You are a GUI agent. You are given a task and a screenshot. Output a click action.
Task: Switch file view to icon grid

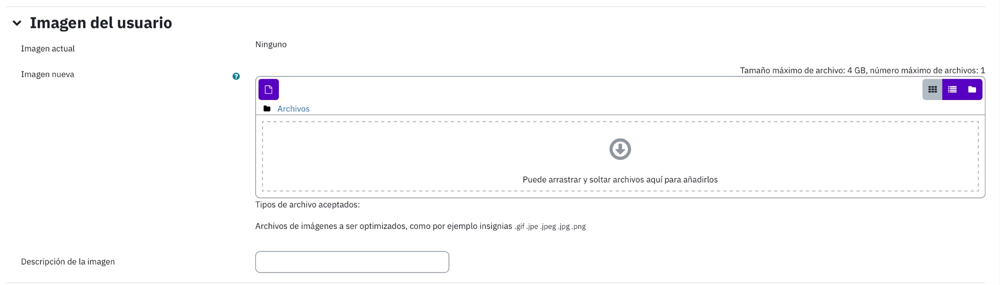(932, 89)
